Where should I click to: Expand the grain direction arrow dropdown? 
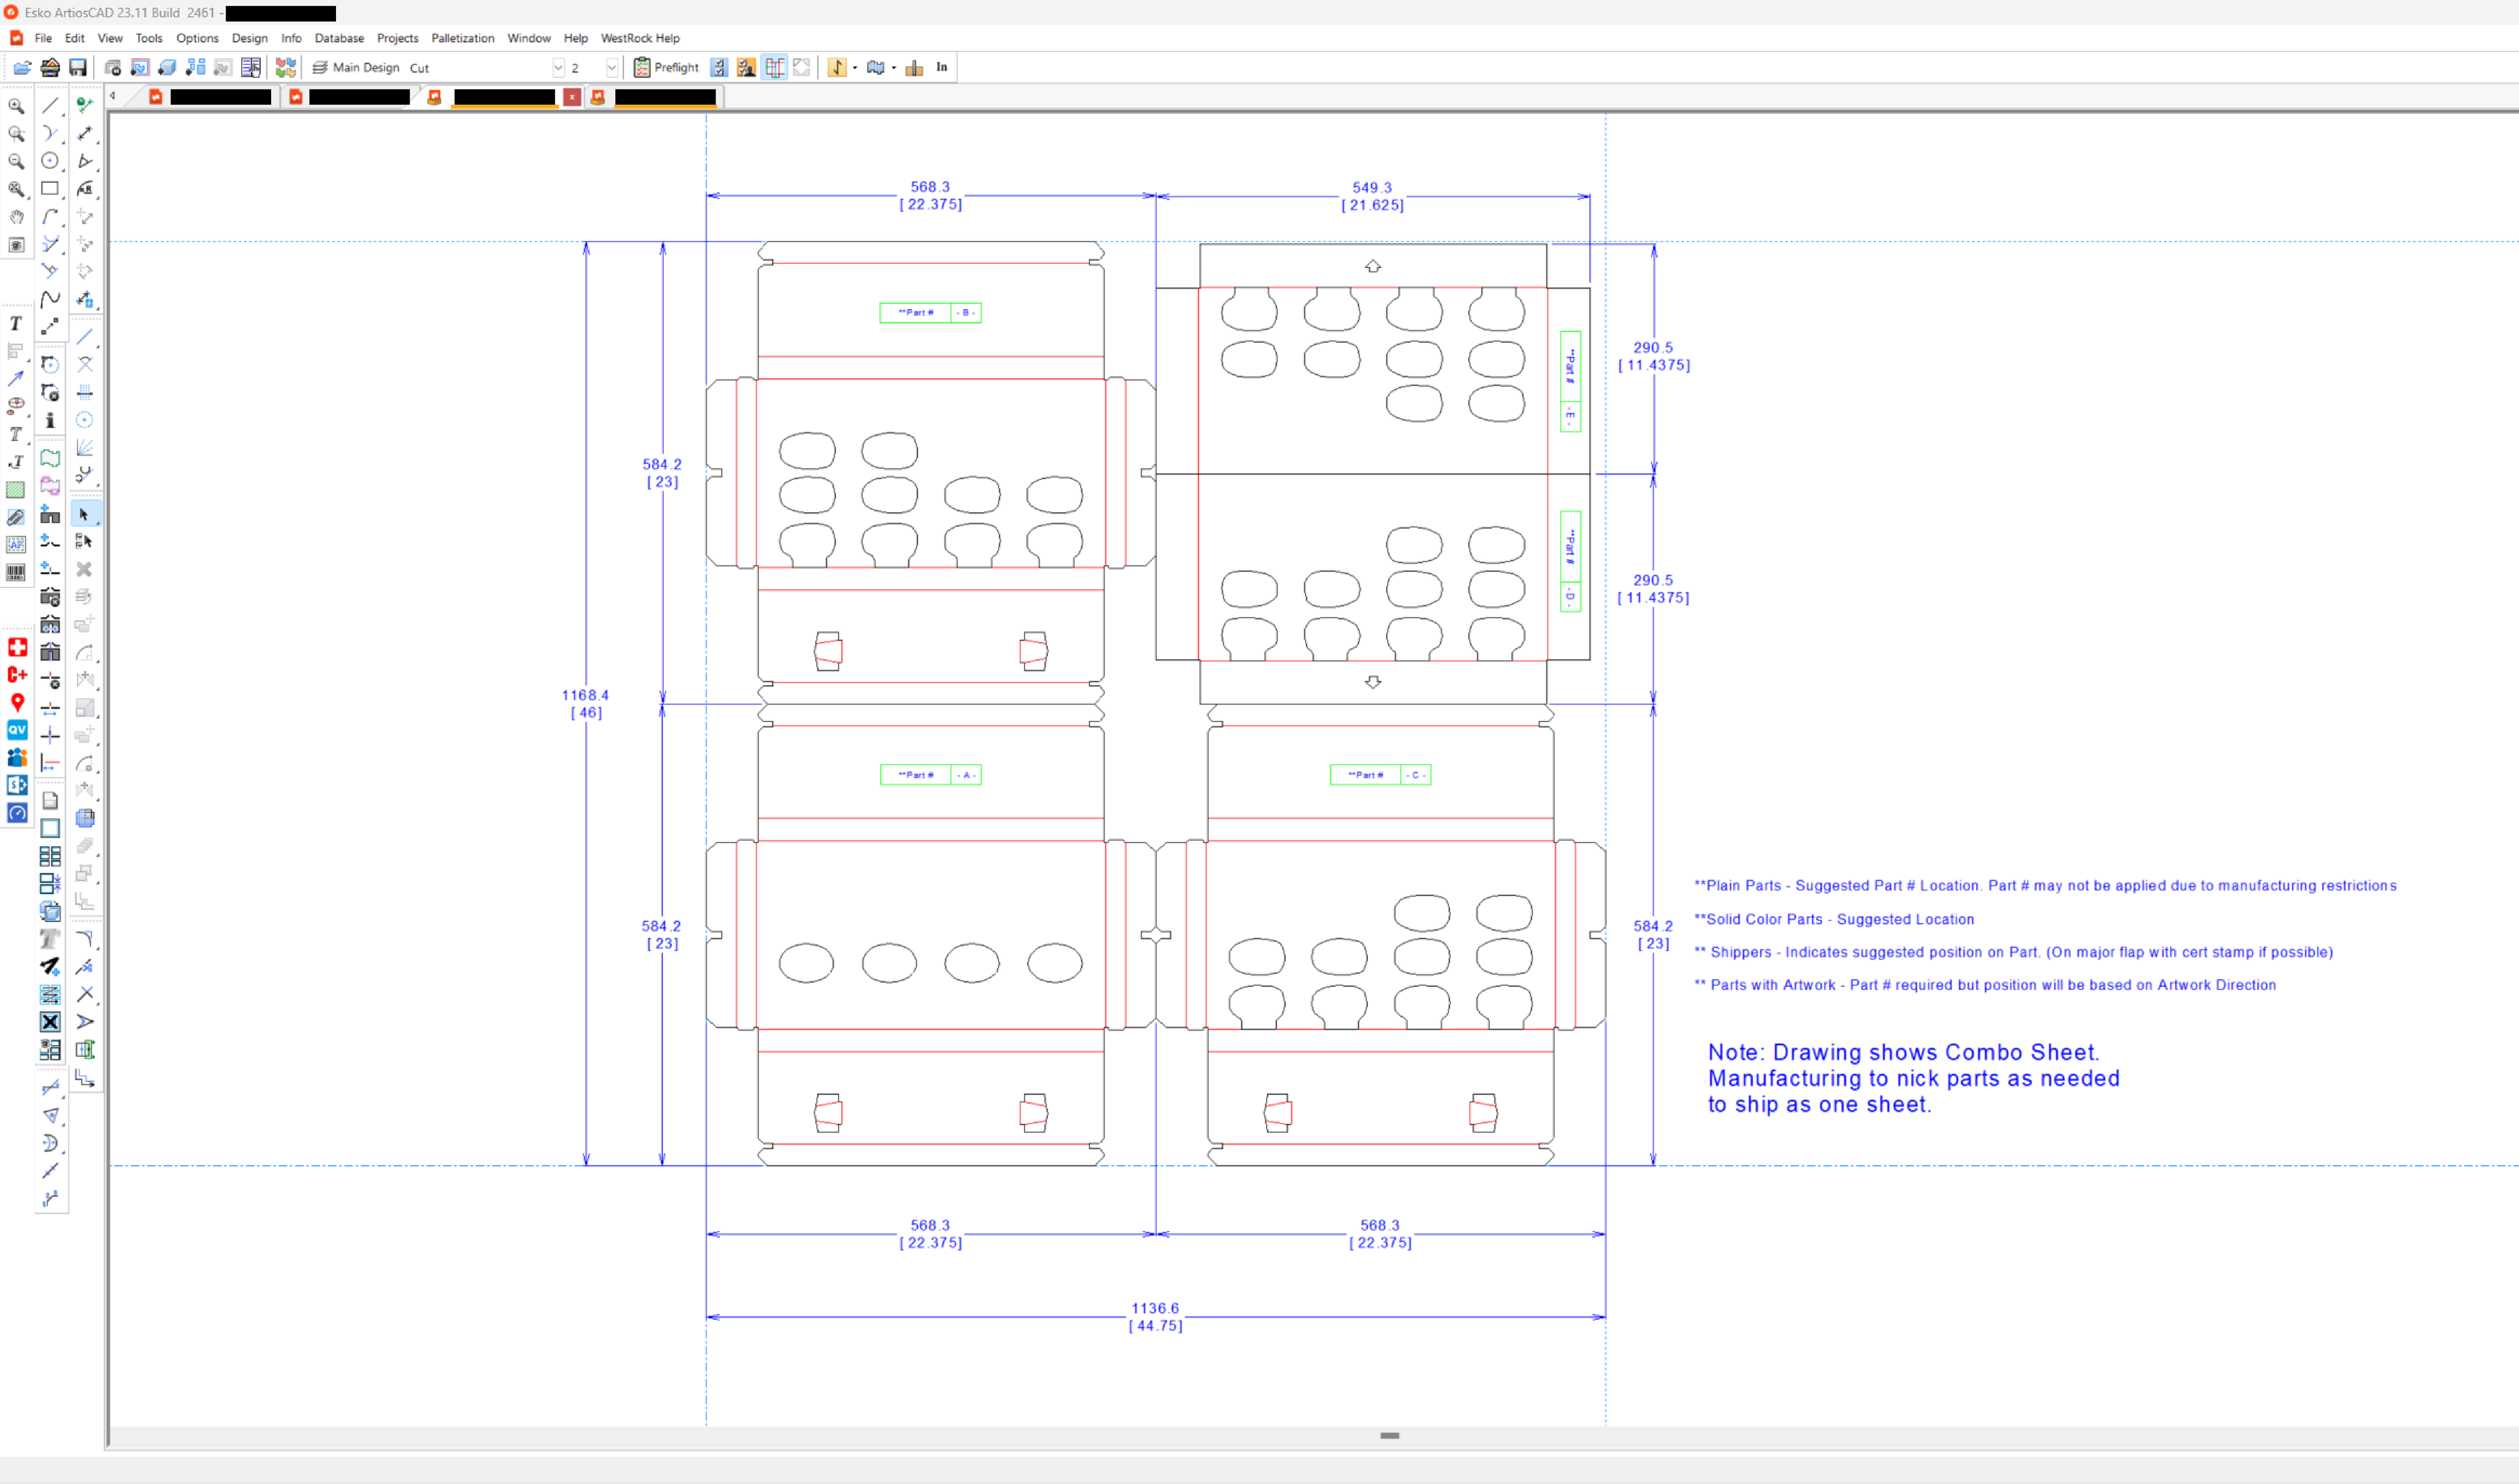(x=855, y=68)
